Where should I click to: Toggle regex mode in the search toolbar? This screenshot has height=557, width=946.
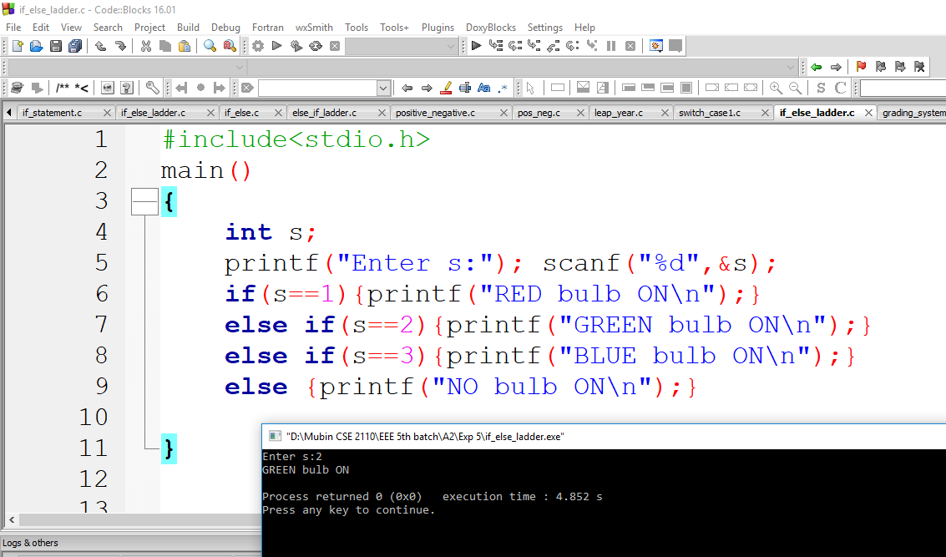point(503,88)
